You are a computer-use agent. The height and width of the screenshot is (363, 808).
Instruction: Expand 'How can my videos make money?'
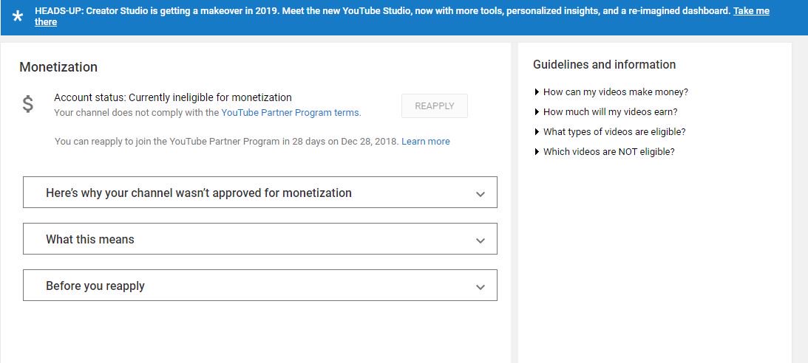[611, 92]
